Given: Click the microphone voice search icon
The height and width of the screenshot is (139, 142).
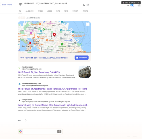Looking at the screenshot, I should [x=84, y=5].
